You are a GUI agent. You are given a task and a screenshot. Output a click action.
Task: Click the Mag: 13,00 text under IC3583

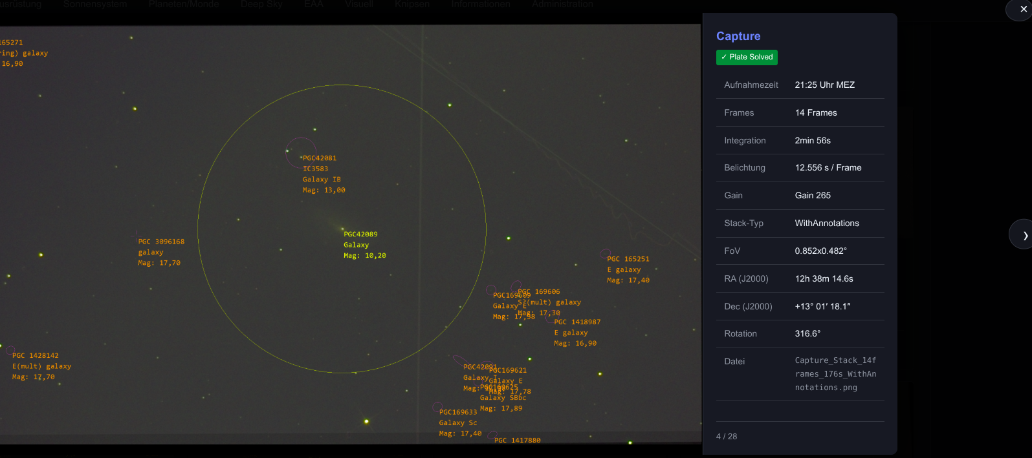324,190
